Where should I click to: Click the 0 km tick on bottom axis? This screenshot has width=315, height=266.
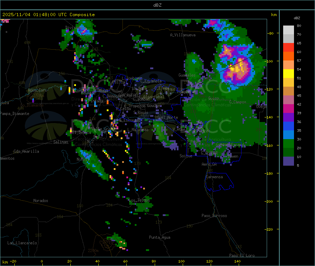click(x=42, y=261)
